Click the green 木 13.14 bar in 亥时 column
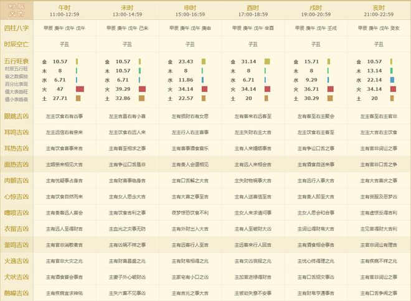 point(391,71)
